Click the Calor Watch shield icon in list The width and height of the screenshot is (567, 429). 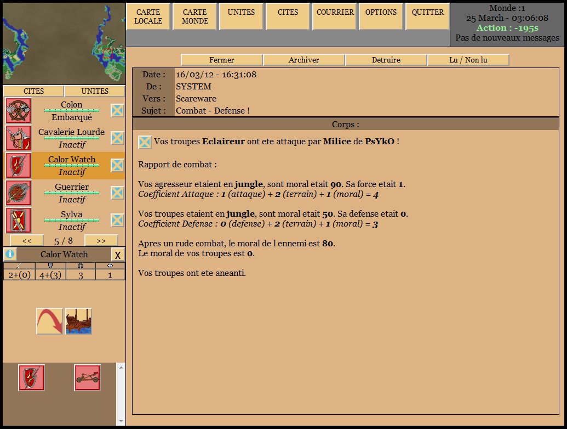pos(19,166)
